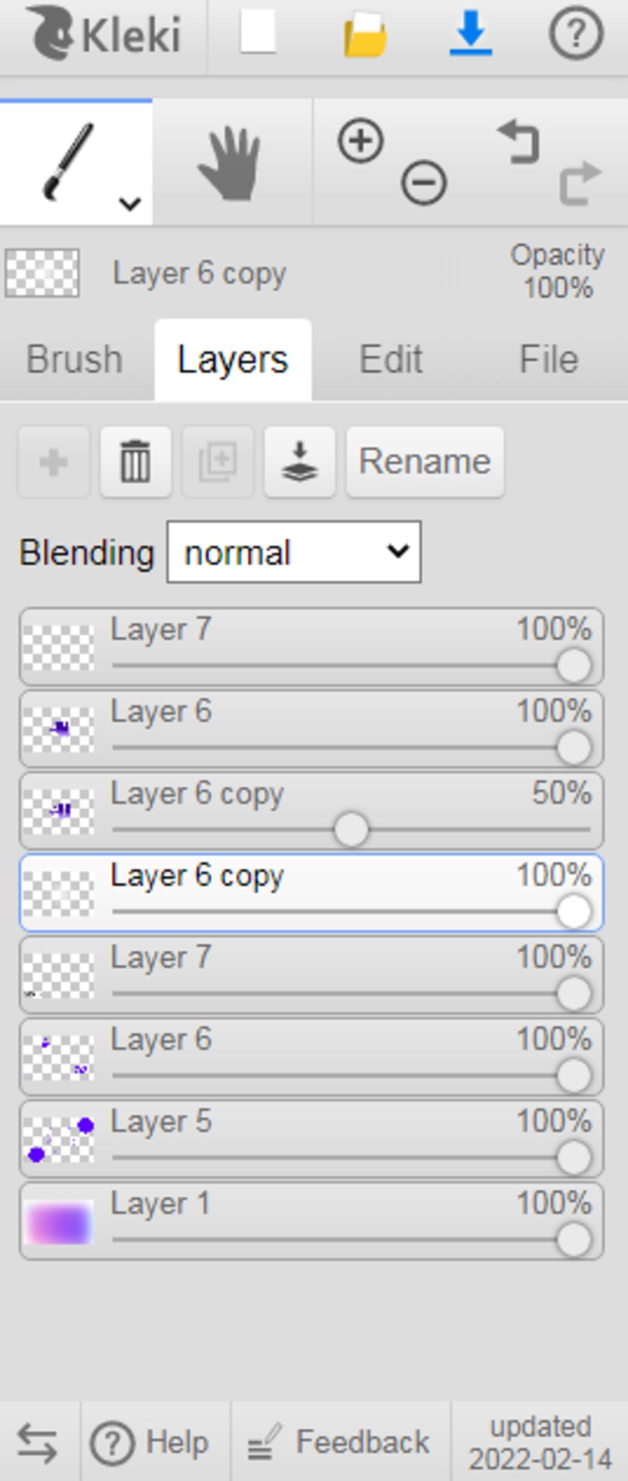Click the merge layer down icon

(299, 462)
